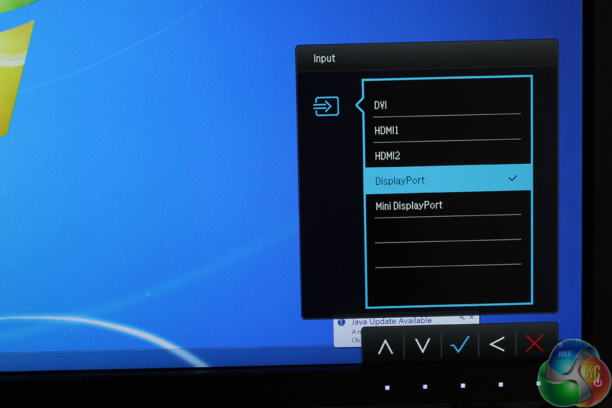Open options wrench in Java notification balloon
This screenshot has width=612, height=408.
click(462, 318)
